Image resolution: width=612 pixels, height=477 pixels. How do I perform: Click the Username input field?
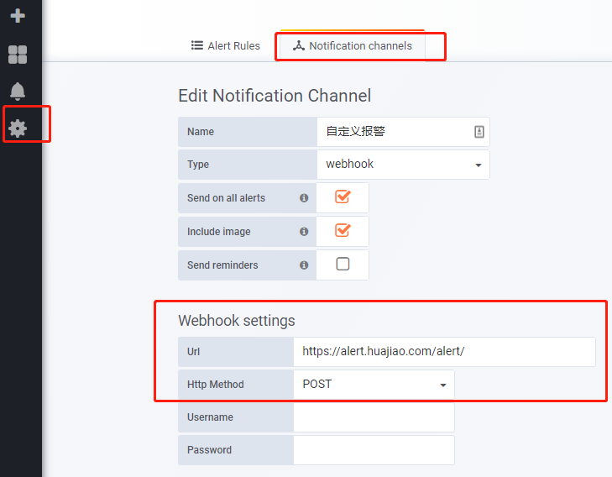(x=374, y=417)
